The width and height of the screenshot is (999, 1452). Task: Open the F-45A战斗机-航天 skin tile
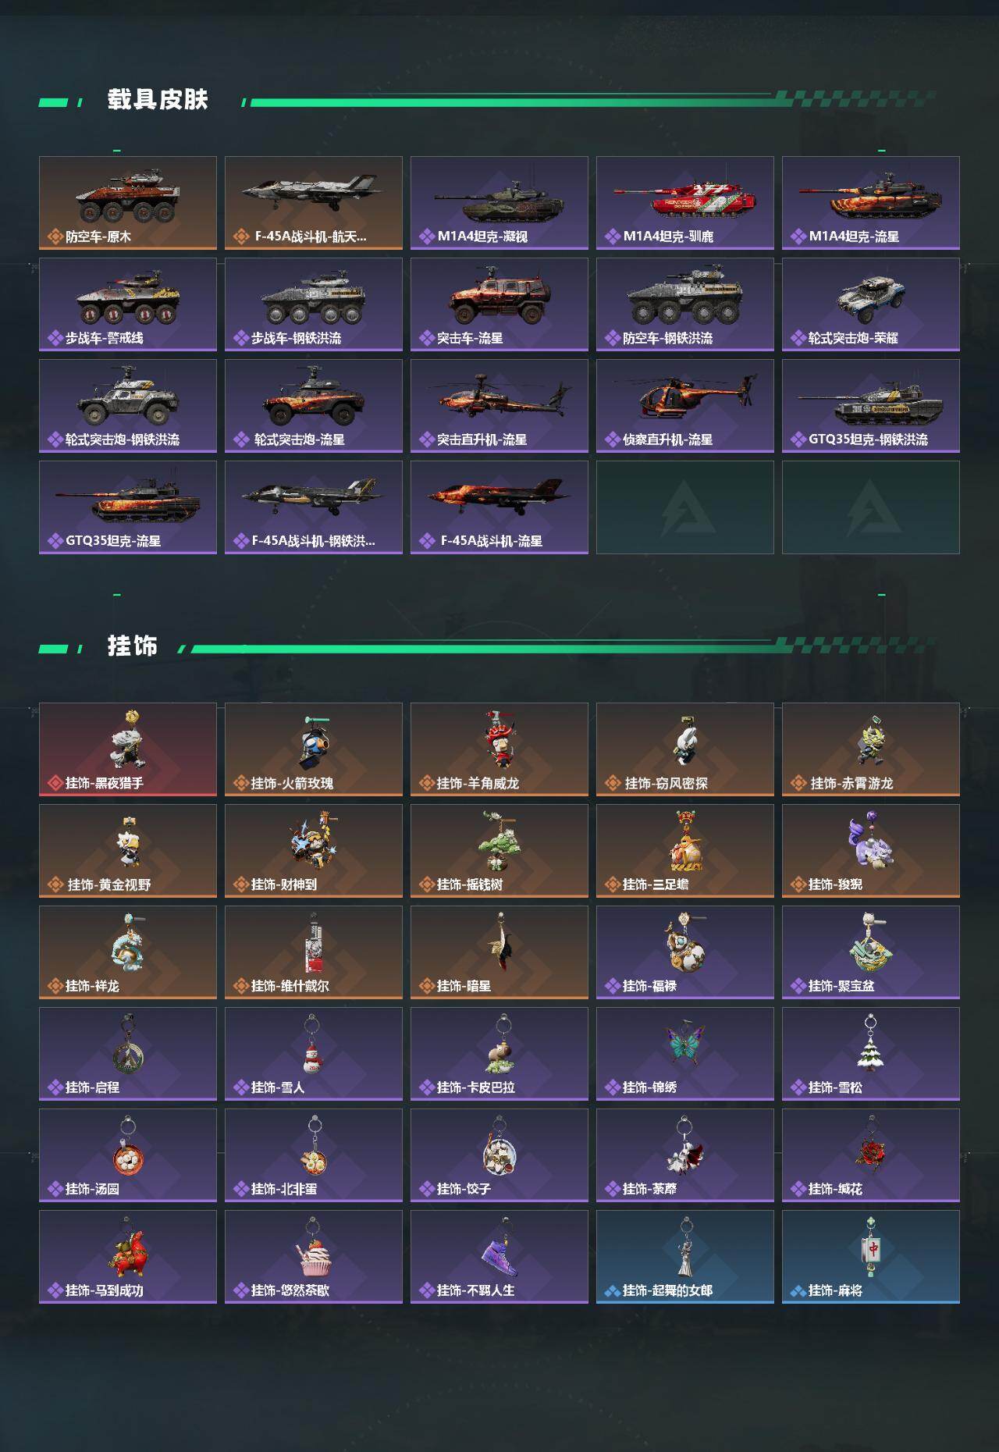314,203
